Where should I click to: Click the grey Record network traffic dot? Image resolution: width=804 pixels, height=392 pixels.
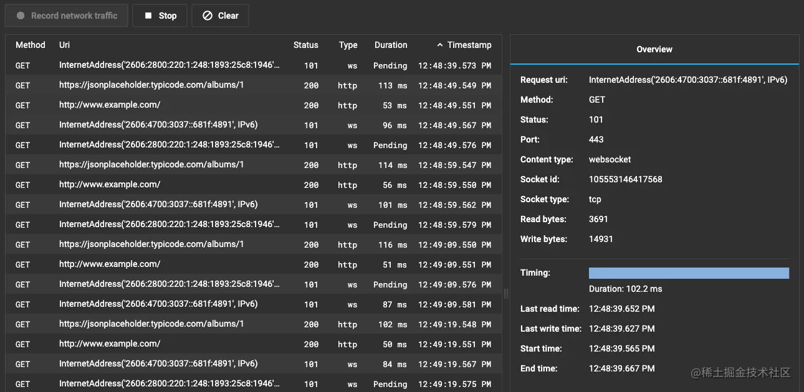tap(21, 16)
